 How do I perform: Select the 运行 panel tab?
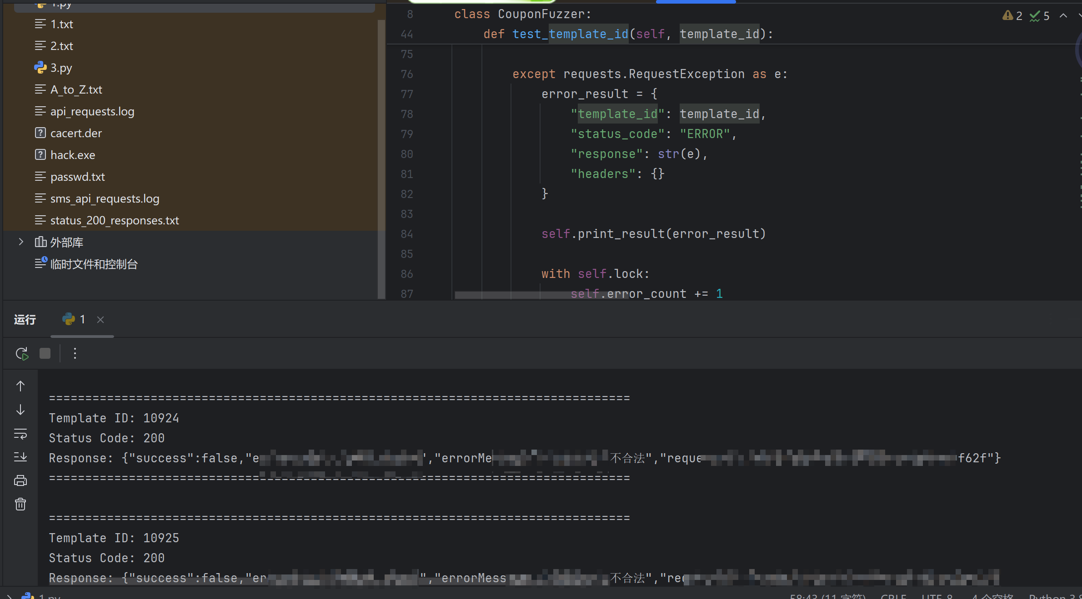pos(25,320)
